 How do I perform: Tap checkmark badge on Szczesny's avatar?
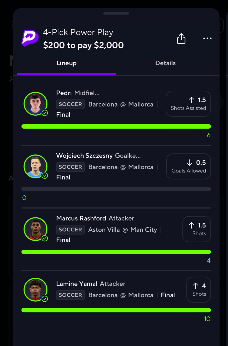pyautogui.click(x=45, y=176)
